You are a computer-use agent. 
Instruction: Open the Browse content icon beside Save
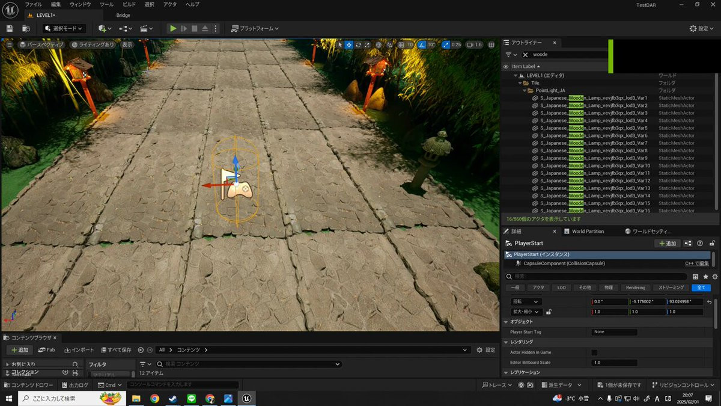[26, 28]
